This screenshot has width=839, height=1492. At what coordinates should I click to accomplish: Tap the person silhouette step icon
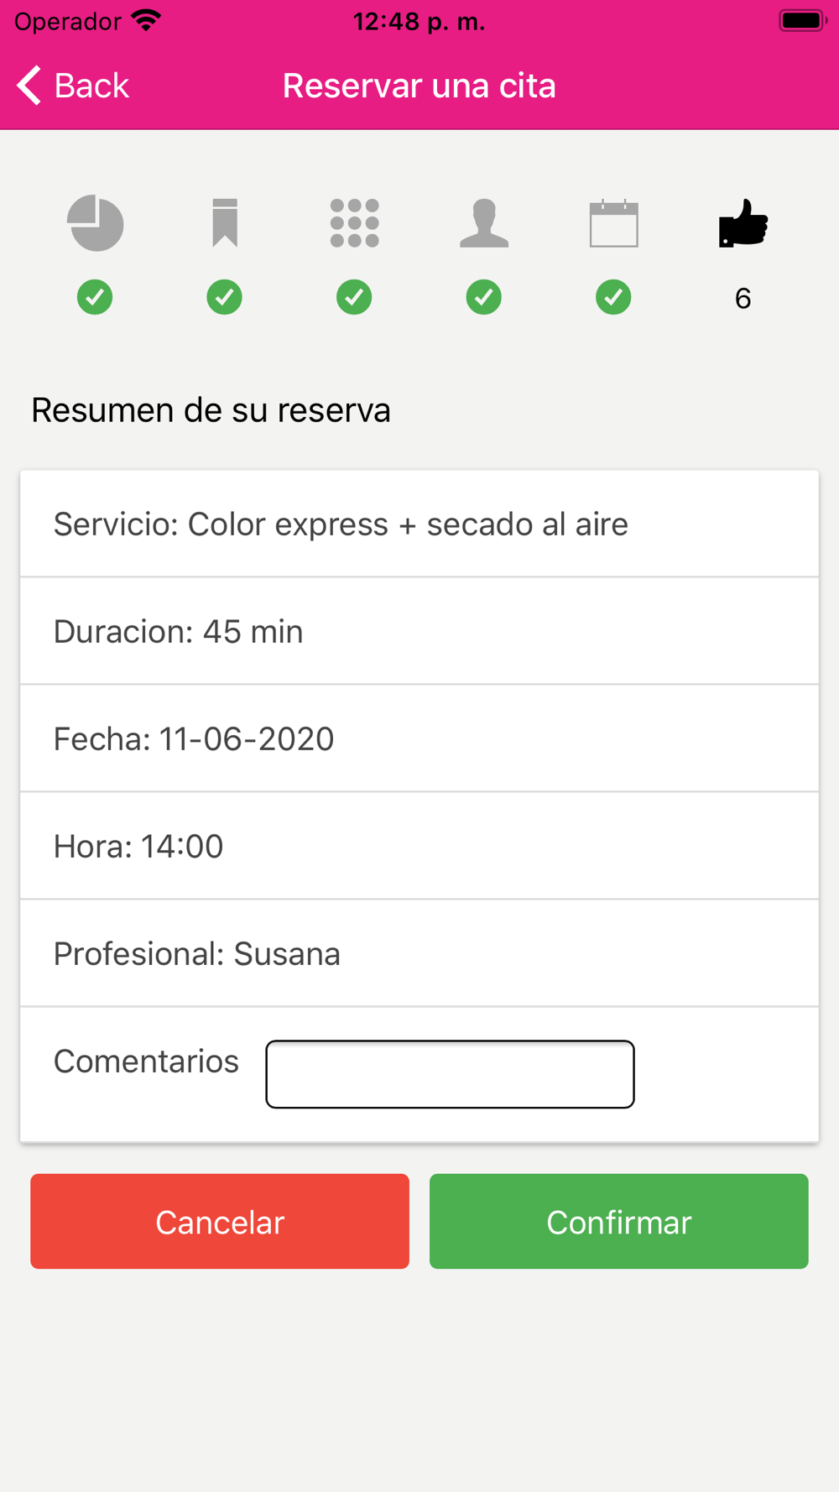coord(484,223)
